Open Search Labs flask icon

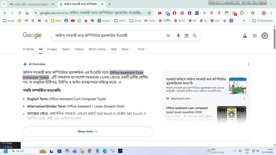[245, 36]
